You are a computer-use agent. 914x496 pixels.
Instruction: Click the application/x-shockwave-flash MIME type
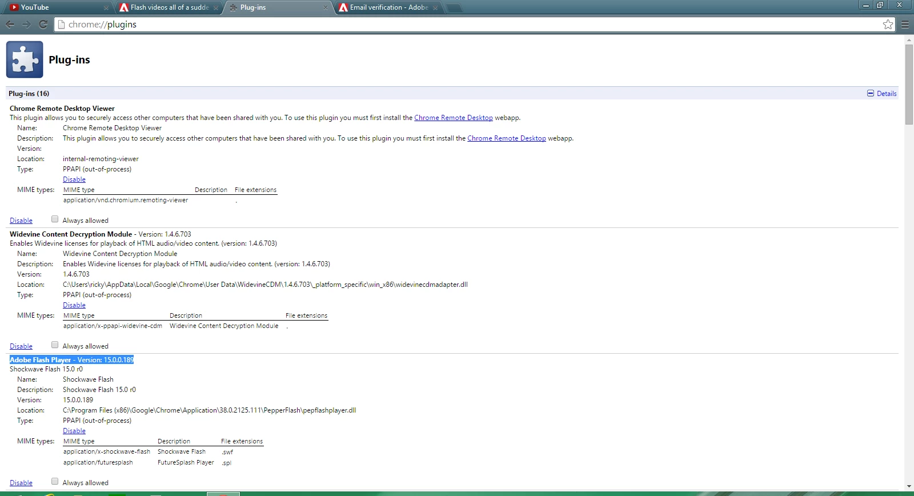[107, 451]
